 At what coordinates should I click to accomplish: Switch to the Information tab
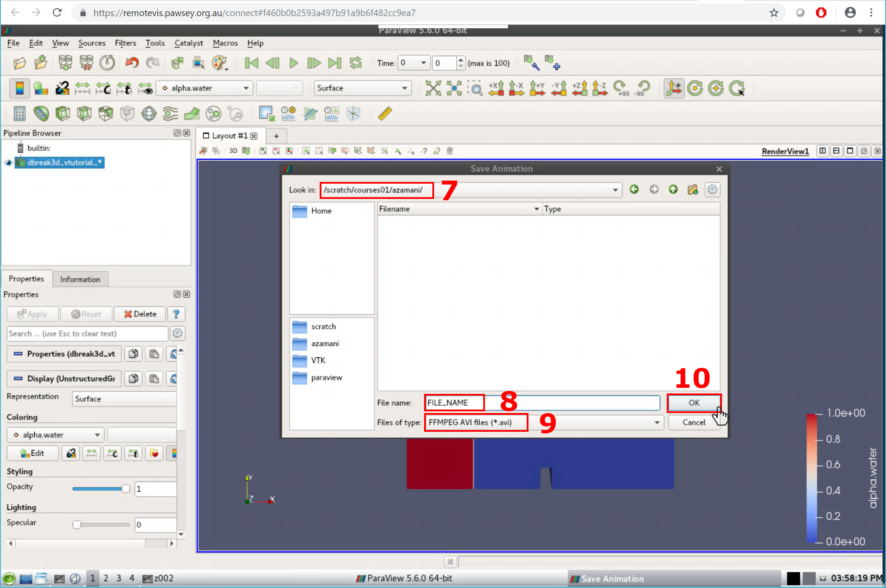pos(80,279)
